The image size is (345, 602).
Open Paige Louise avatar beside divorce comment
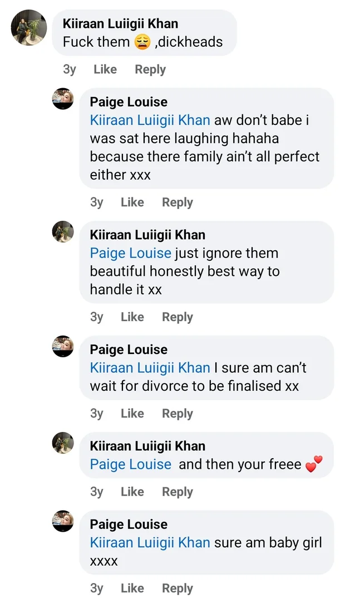63,346
